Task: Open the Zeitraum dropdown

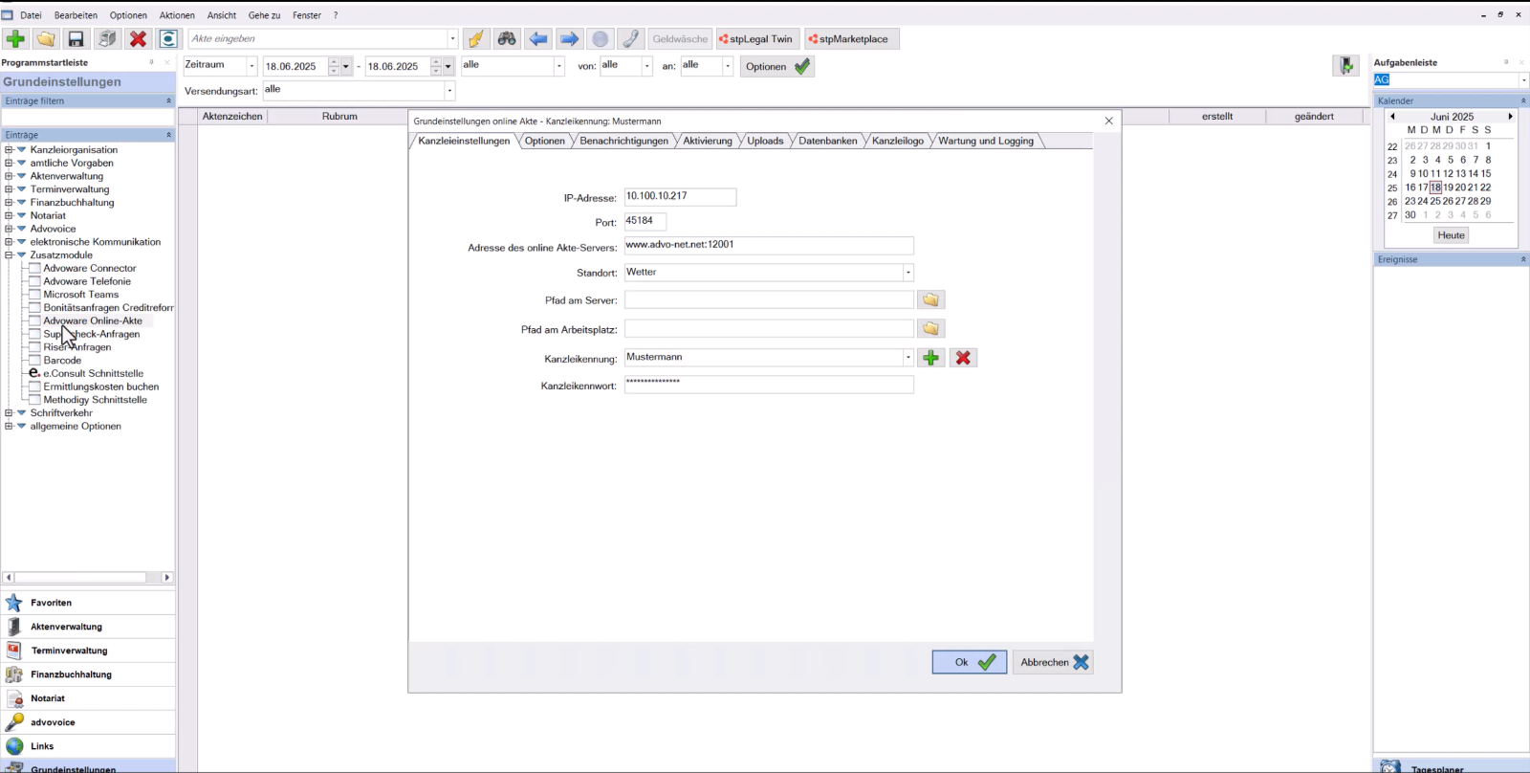Action: (x=251, y=66)
